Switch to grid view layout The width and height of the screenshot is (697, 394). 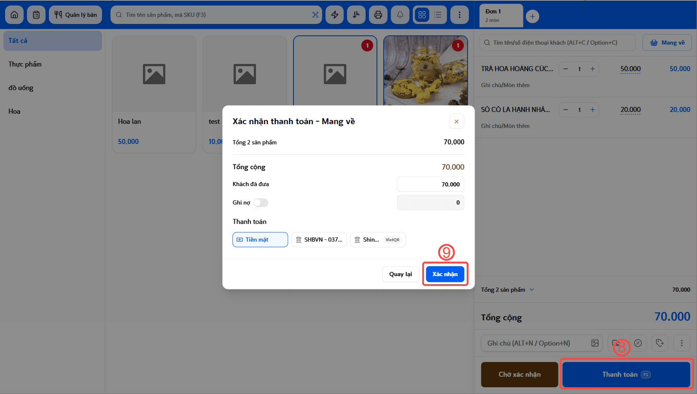point(422,15)
